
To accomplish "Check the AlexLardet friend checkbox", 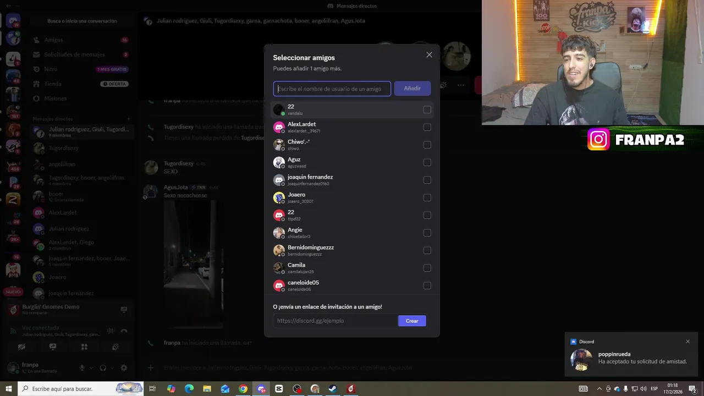I will coord(427,128).
